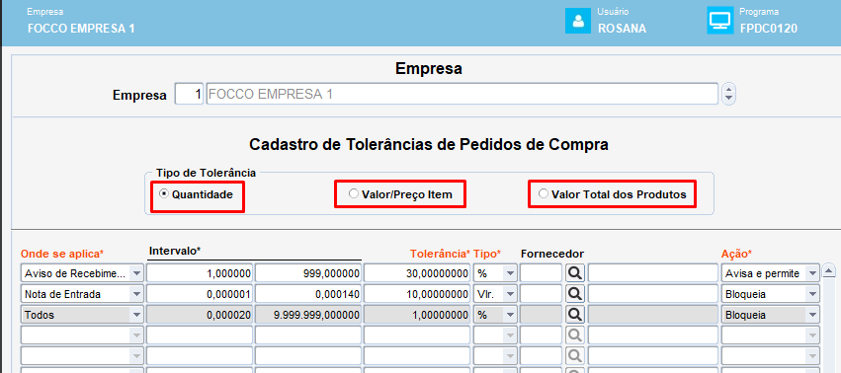Click the interval end value 999,000000

point(308,273)
